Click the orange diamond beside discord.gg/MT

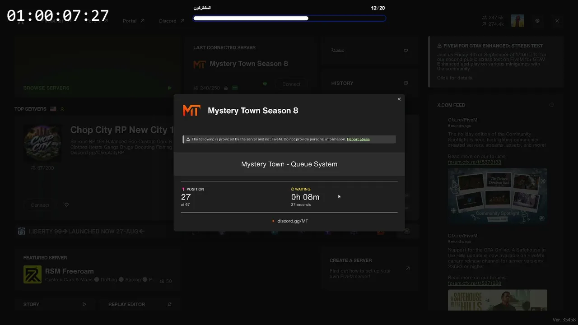[273, 221]
